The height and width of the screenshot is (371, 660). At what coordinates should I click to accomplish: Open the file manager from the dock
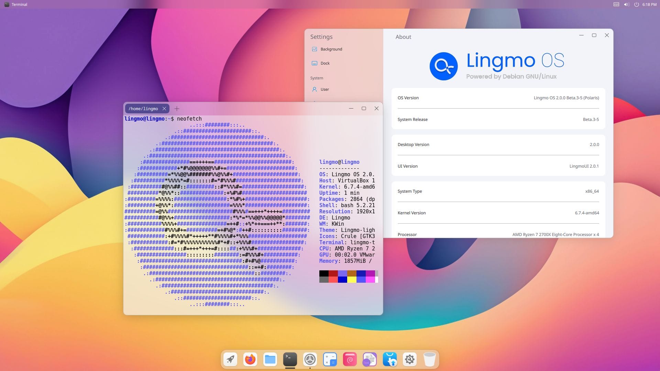point(270,359)
